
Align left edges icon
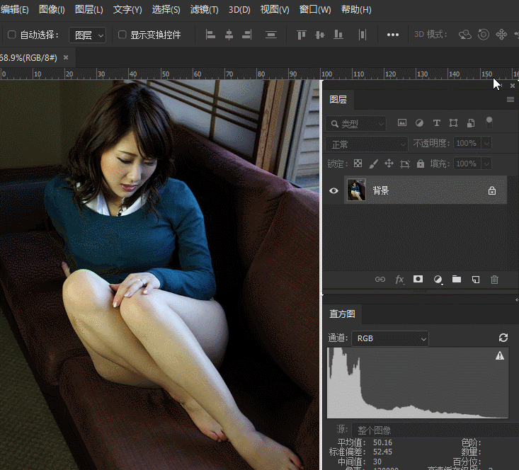pyautogui.click(x=210, y=35)
